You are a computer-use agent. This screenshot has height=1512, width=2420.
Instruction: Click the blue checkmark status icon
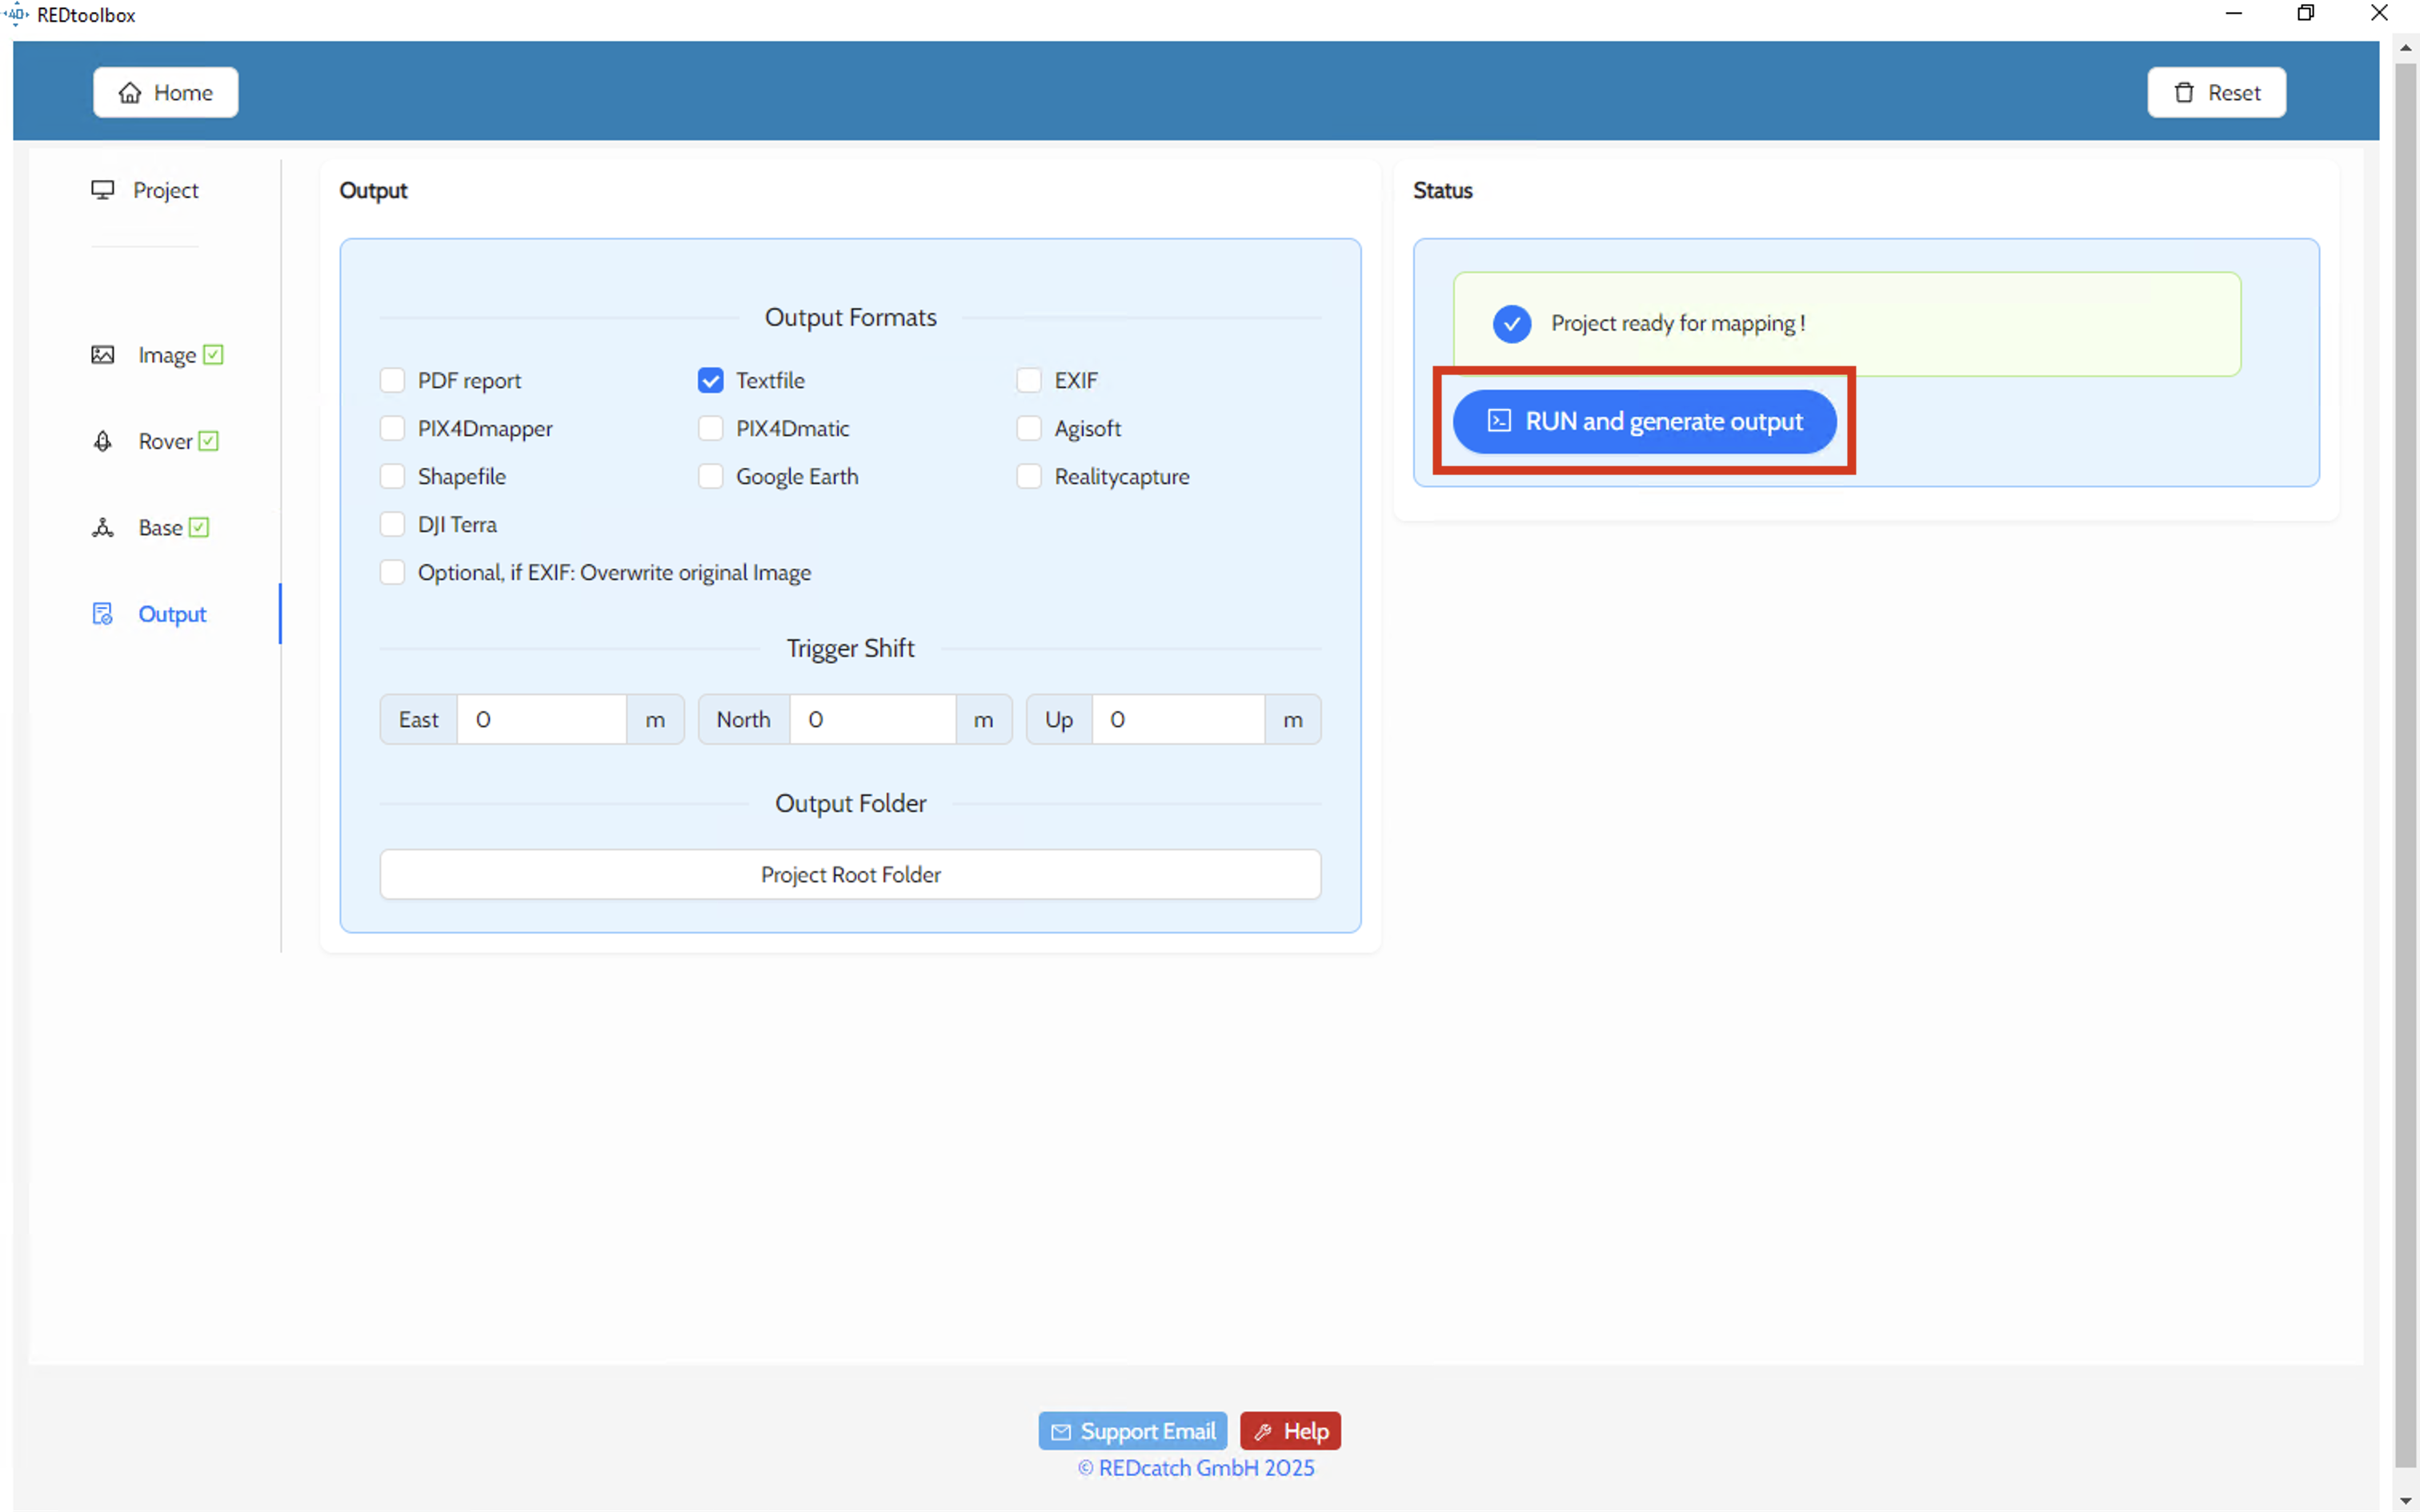(x=1511, y=324)
